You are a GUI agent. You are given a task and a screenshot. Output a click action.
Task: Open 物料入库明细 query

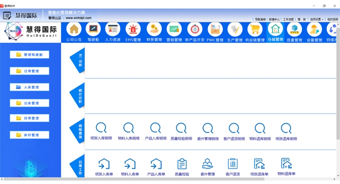tap(129, 131)
